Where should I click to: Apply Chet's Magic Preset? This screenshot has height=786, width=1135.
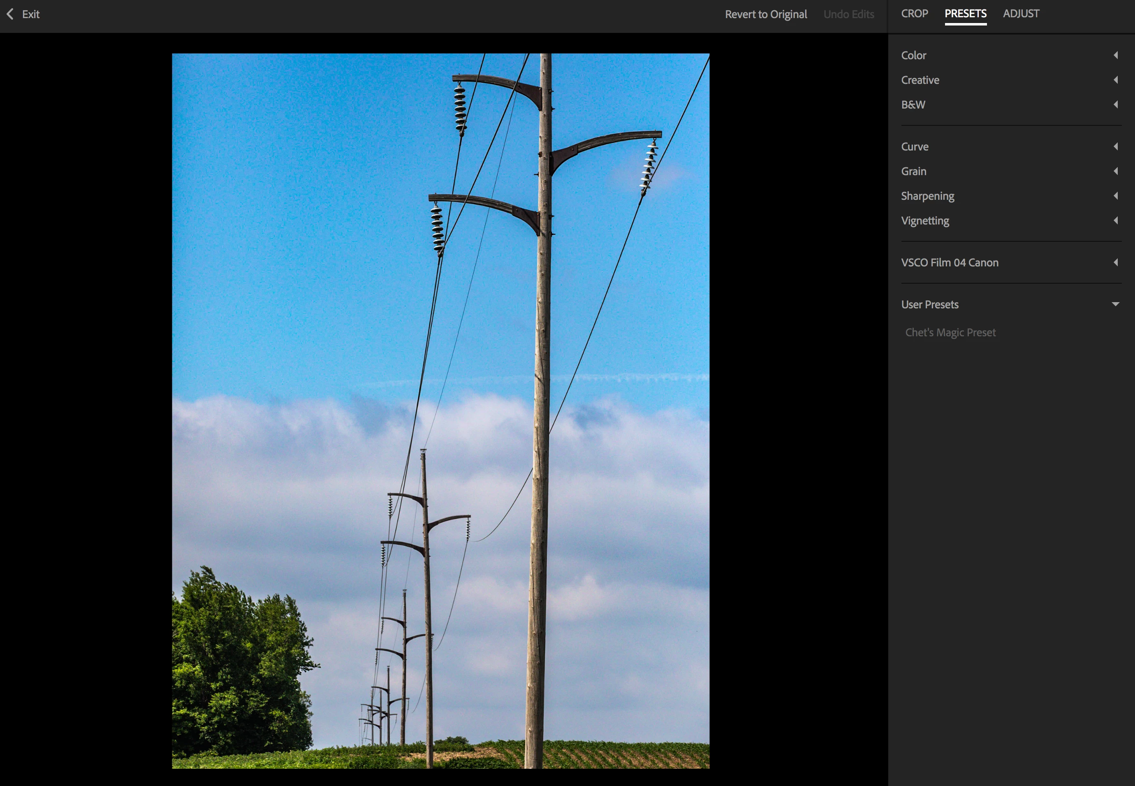[950, 333]
